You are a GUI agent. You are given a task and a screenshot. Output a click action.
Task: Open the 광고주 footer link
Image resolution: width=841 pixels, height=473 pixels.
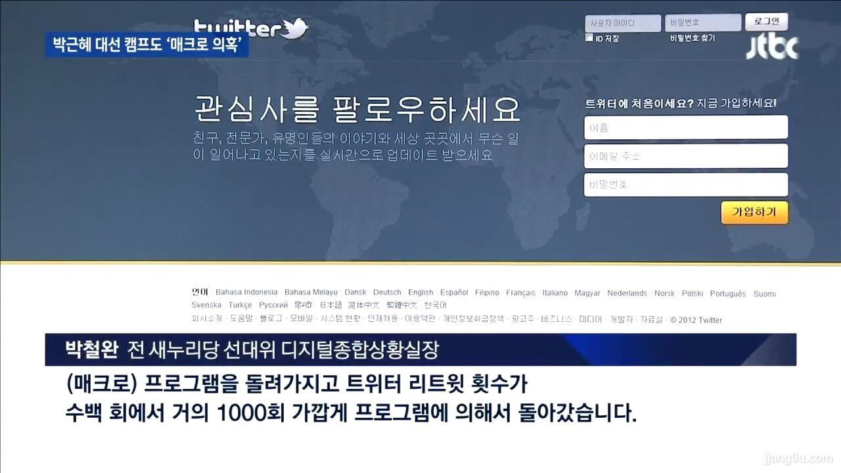(x=522, y=319)
